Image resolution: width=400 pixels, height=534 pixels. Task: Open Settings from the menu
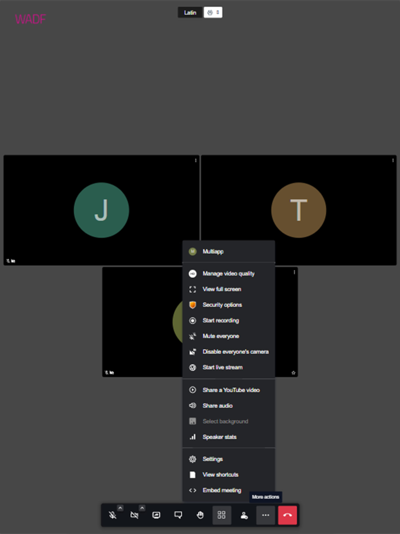[229, 459]
